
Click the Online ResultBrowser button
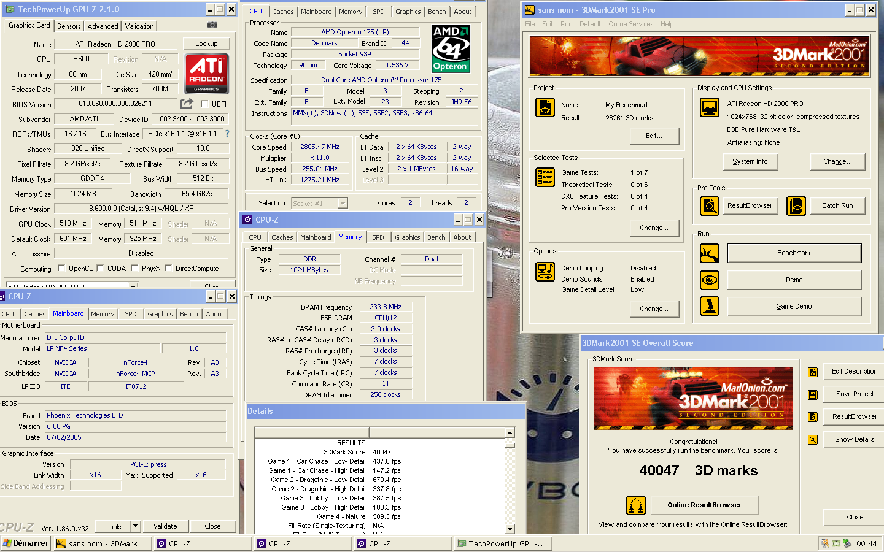tap(704, 505)
